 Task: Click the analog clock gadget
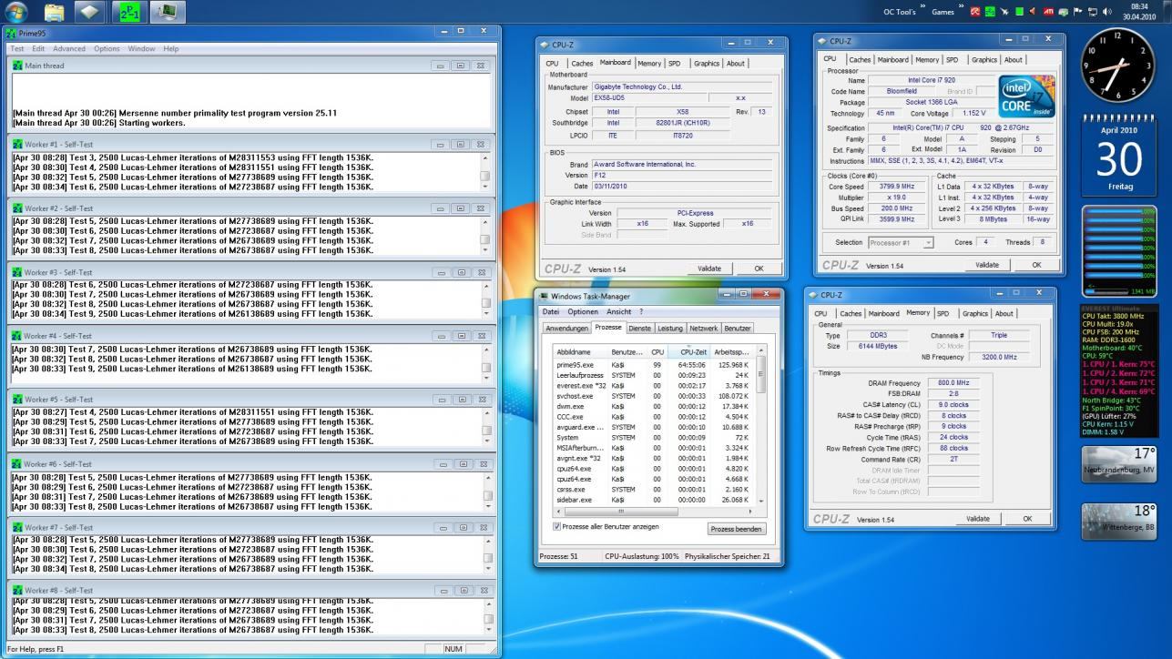tap(1117, 67)
